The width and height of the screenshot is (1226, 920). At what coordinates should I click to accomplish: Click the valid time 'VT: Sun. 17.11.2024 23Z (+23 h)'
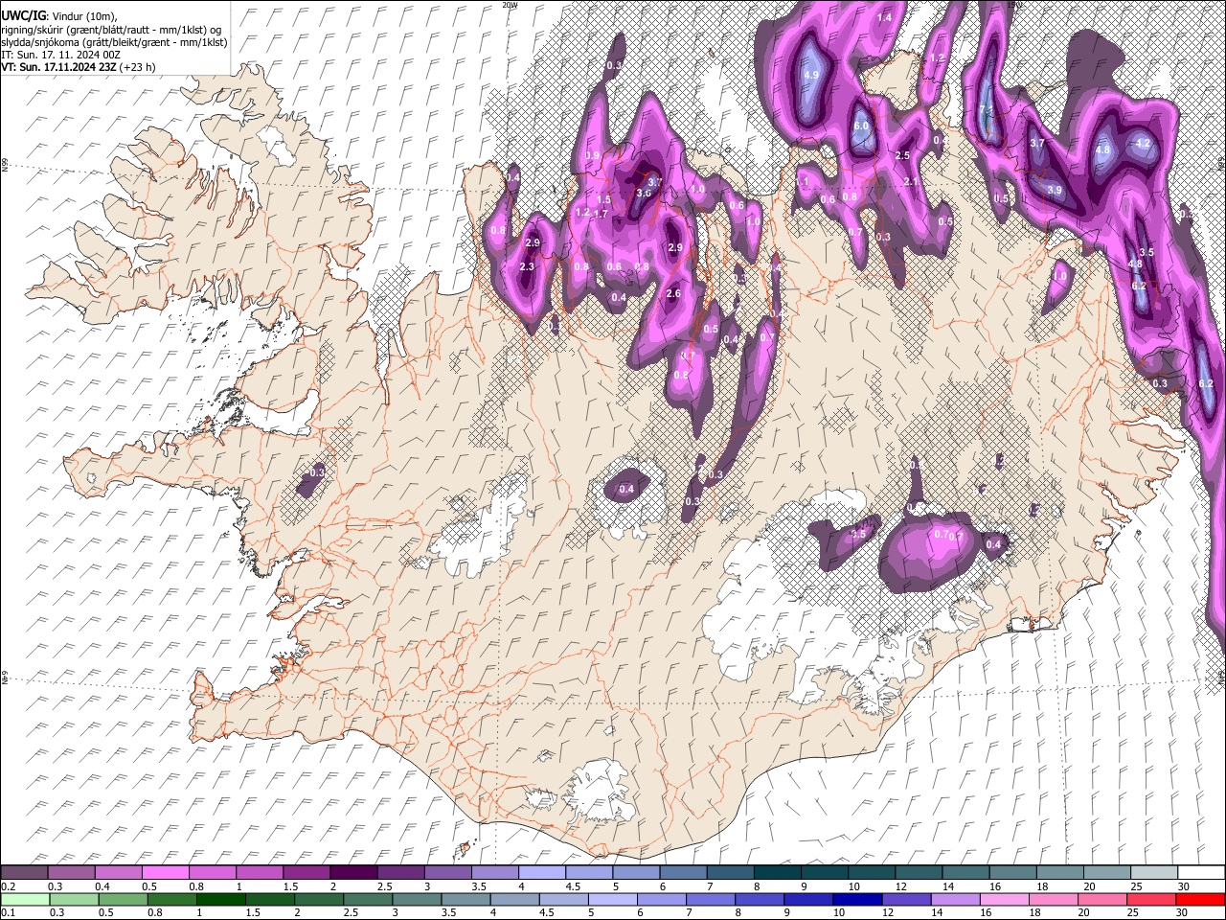point(79,67)
